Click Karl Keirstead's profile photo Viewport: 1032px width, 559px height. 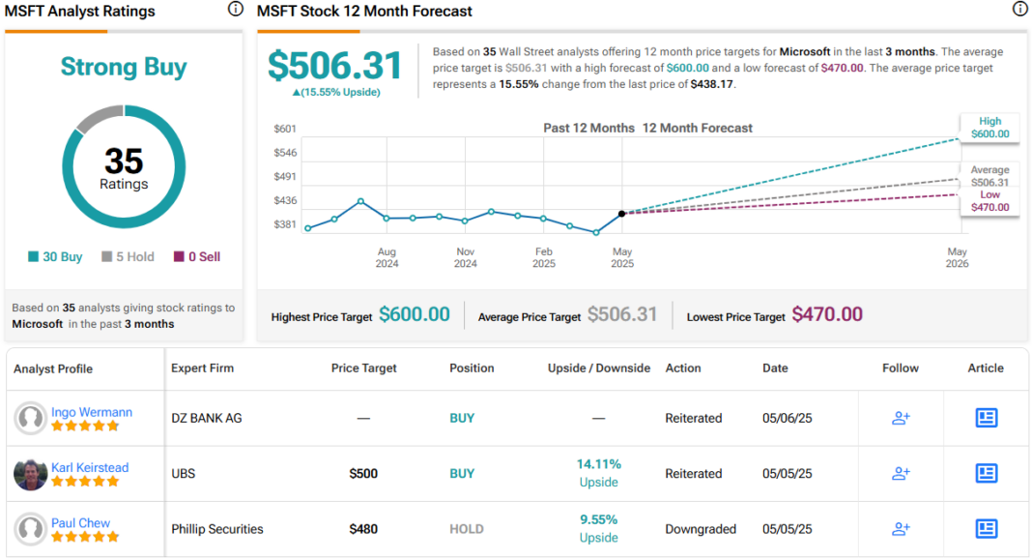[x=31, y=474]
